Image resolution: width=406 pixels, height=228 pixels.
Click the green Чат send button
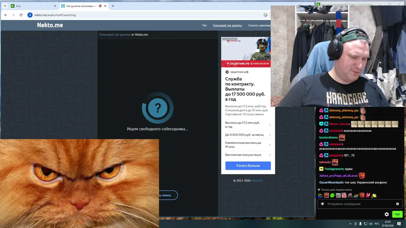click(397, 214)
